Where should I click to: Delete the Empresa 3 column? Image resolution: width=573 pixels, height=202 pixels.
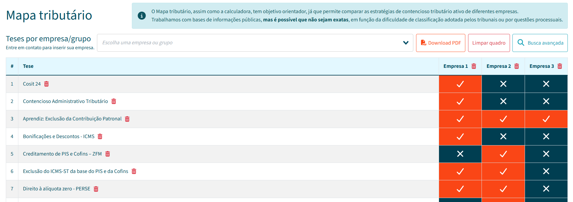560,66
